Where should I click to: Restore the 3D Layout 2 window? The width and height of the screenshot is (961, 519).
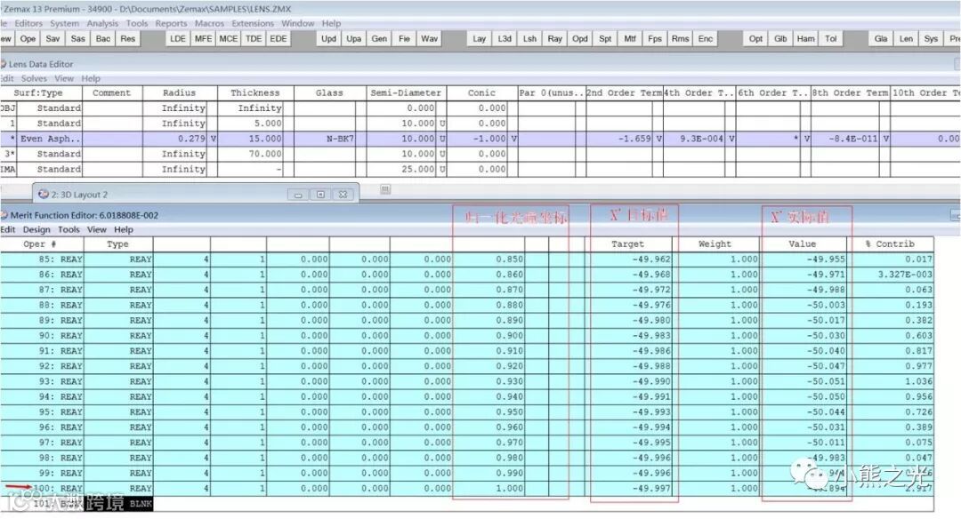(320, 195)
